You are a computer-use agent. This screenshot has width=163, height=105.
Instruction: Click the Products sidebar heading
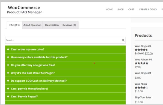(143, 36)
